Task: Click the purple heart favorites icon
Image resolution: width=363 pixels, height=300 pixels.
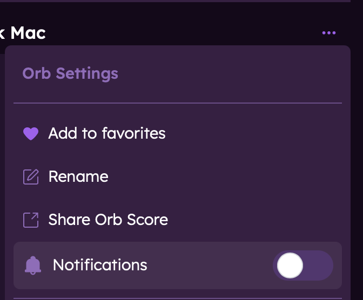Action: (31, 134)
